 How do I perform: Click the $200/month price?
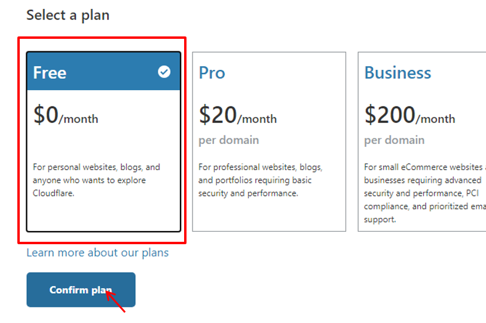[409, 115]
